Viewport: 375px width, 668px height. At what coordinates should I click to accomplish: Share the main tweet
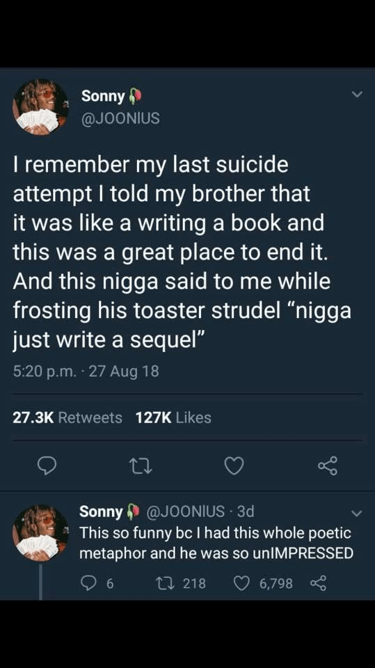coord(328,466)
